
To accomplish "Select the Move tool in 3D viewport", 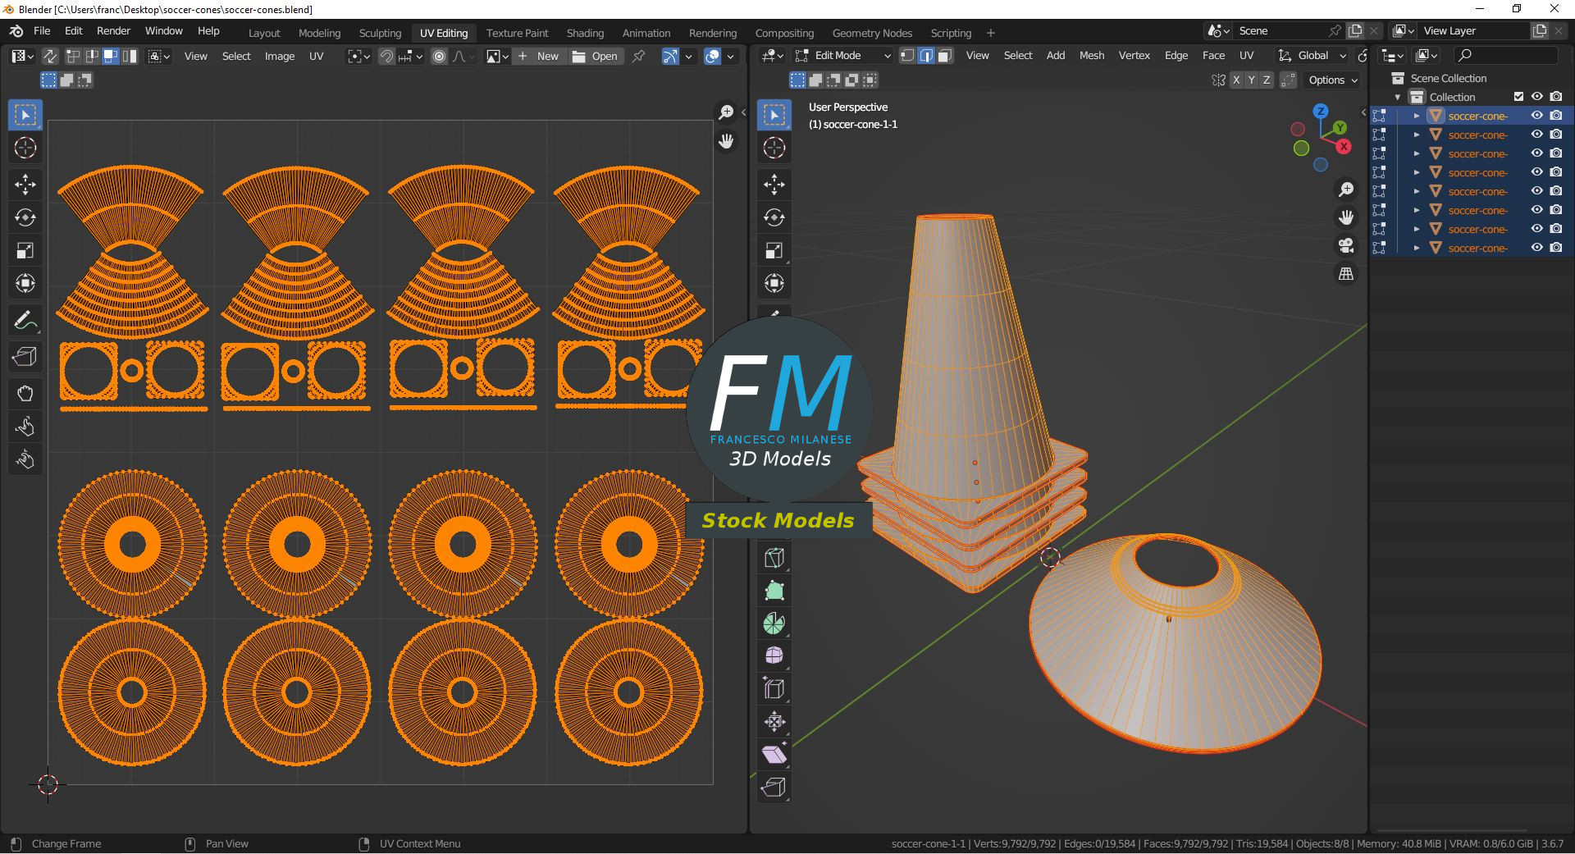I will (774, 184).
